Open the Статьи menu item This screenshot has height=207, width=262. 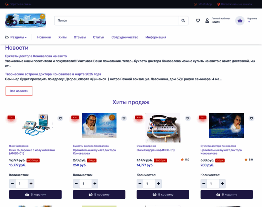(x=99, y=37)
